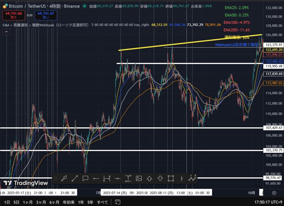Choose the date range measure tool
The image size is (284, 206).
[107, 178]
